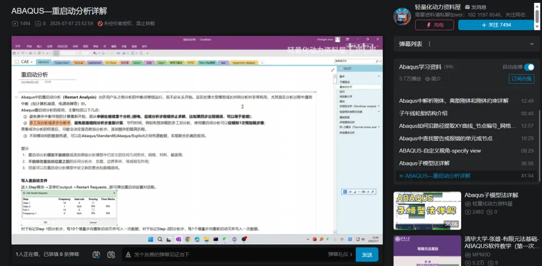Expand the Thermal-stress page group arrow

[379, 127]
